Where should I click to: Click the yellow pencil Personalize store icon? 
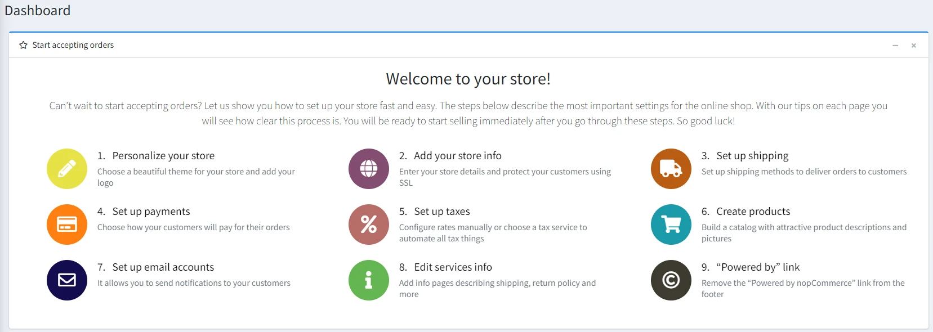tap(67, 169)
